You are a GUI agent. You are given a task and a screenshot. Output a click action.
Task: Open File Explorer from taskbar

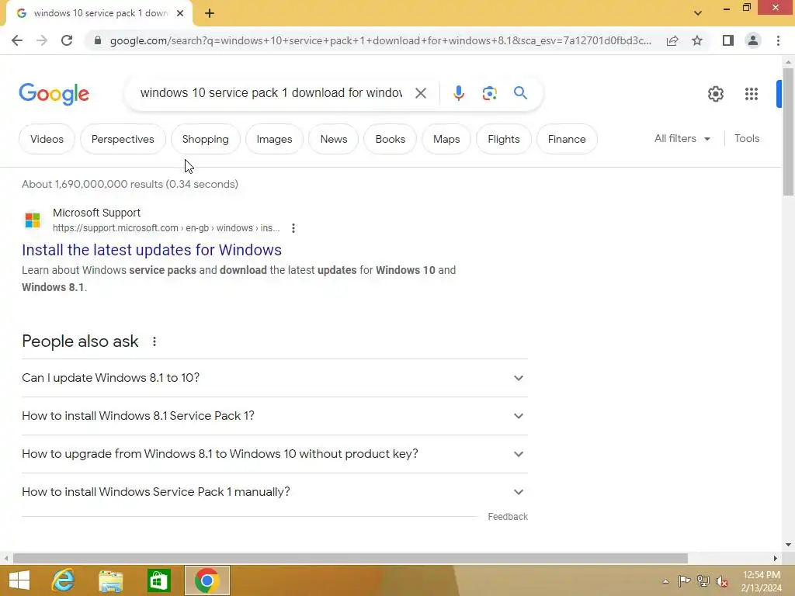pos(110,580)
